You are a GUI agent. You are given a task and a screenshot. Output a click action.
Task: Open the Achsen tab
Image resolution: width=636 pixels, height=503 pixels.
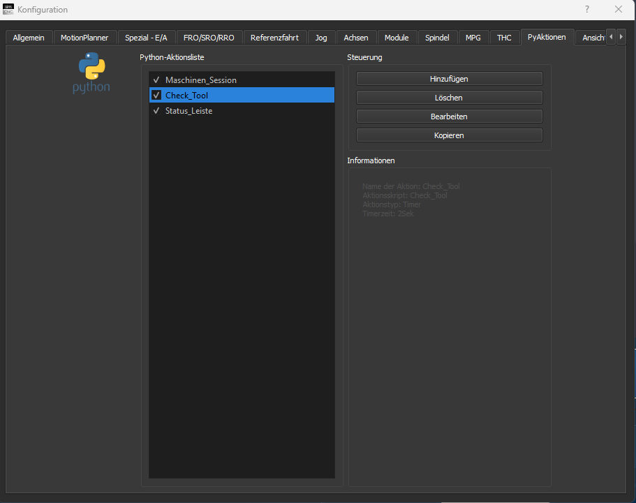[356, 38]
